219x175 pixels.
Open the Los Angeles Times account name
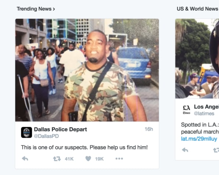tap(207, 107)
